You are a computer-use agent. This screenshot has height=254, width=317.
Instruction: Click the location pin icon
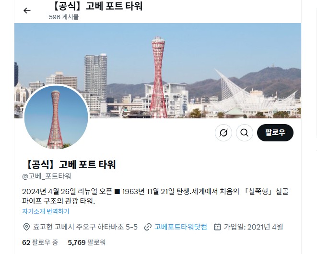(x=26, y=227)
